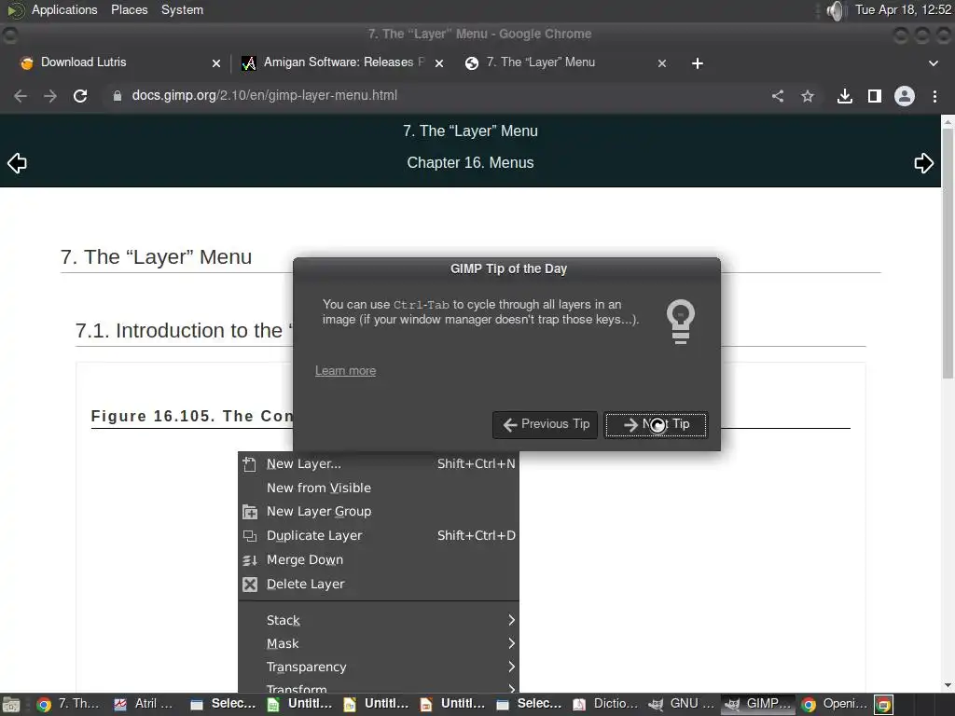Click the New from Visible entry in the figure
Viewport: 955px width, 716px height.
click(319, 488)
